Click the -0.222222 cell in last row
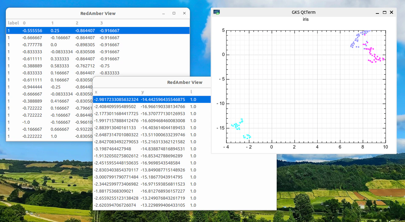The image size is (405, 222). tap(32, 136)
